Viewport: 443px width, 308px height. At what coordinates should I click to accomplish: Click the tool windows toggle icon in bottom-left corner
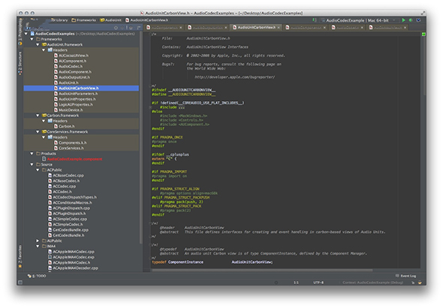20,283
